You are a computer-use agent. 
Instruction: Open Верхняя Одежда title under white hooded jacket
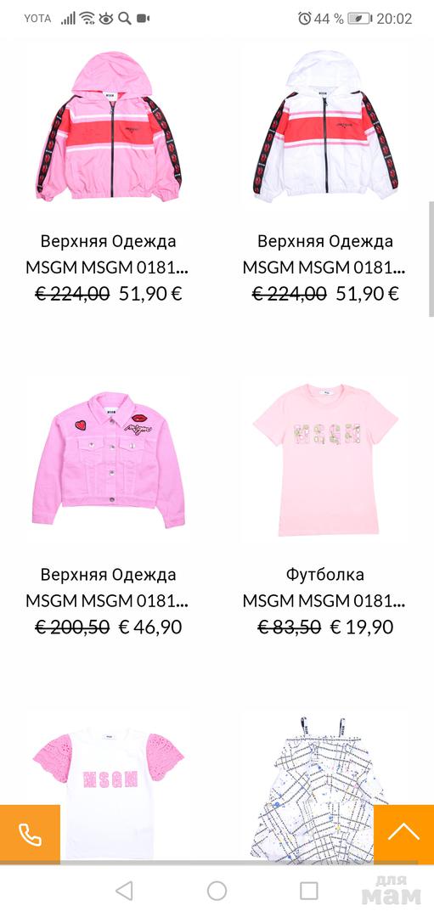point(324,255)
